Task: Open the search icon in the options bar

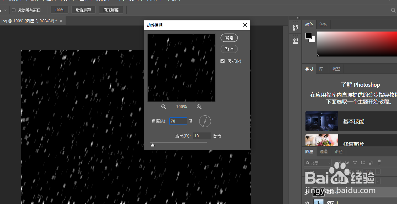Action: click(x=393, y=10)
